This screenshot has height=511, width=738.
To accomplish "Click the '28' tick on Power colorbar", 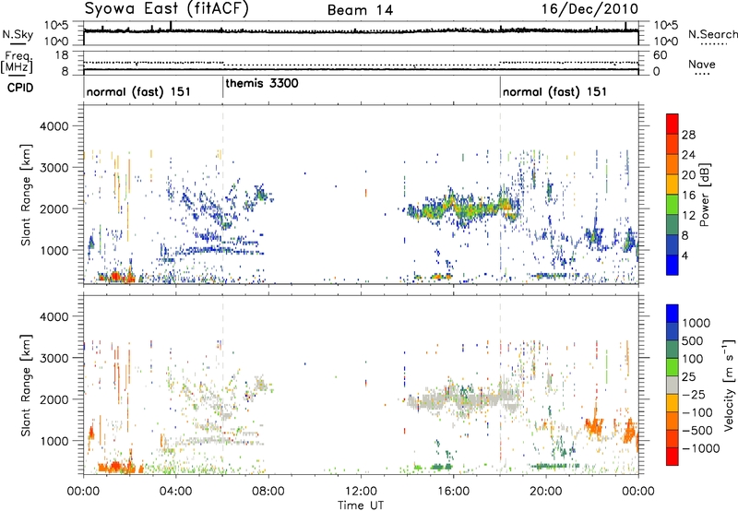I will tap(688, 135).
